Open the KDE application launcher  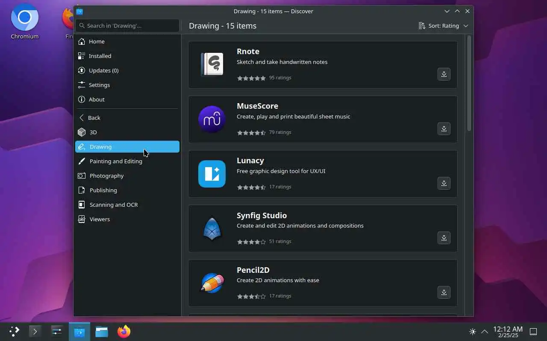(15, 332)
